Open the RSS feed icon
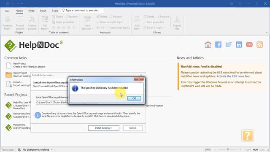Image resolution: width=270 pixels, height=152 pixels. 259,45
